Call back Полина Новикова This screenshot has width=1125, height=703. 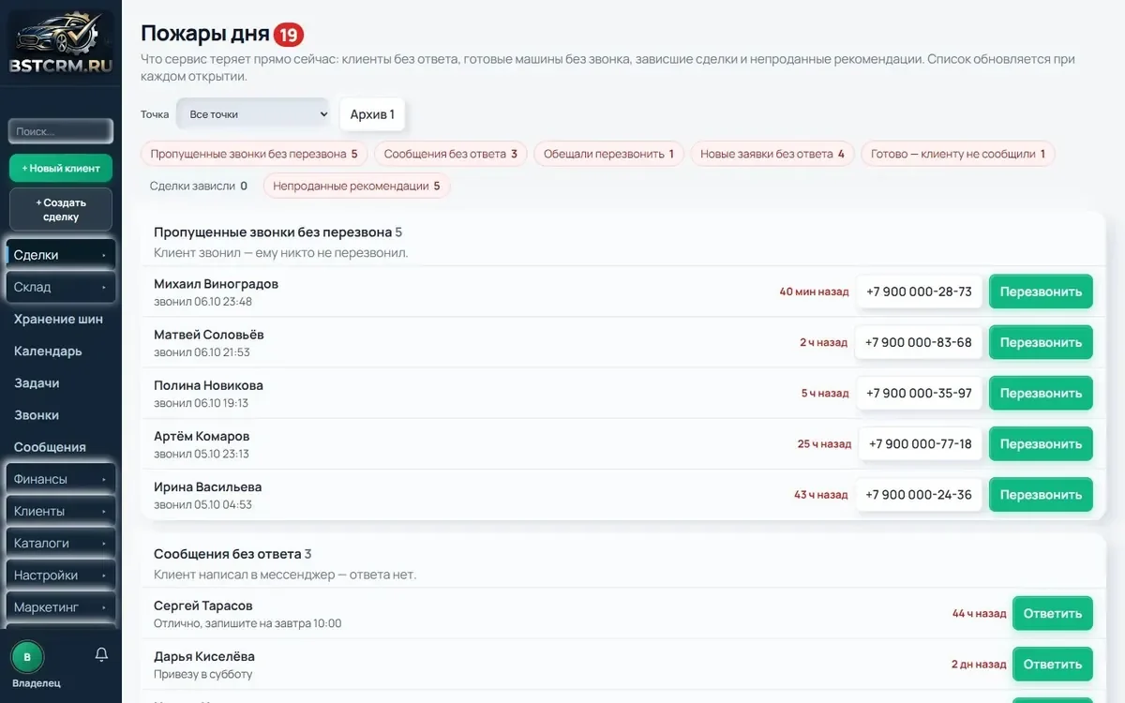coord(1041,393)
